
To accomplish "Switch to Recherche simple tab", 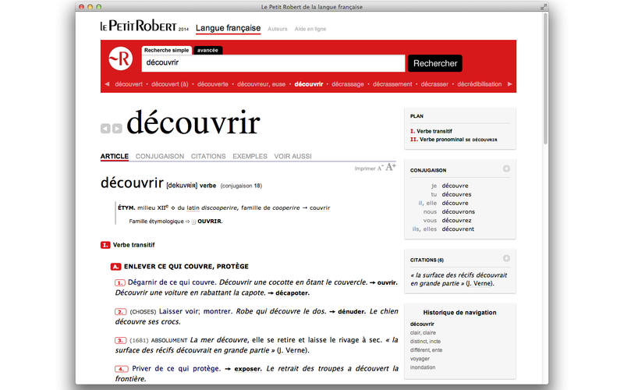I will (x=166, y=50).
